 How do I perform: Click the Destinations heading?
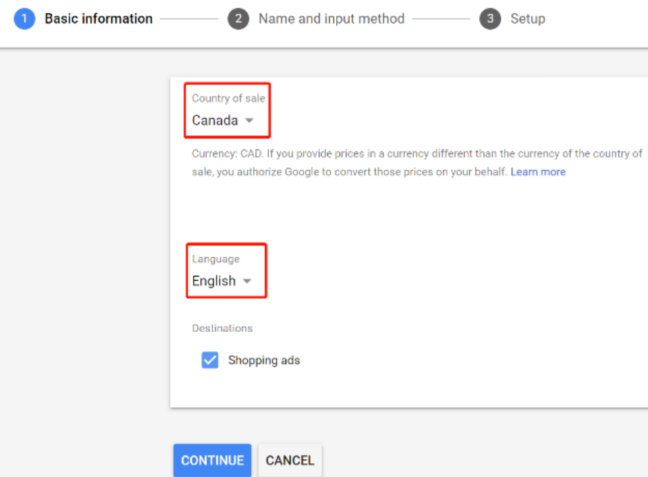(x=222, y=328)
